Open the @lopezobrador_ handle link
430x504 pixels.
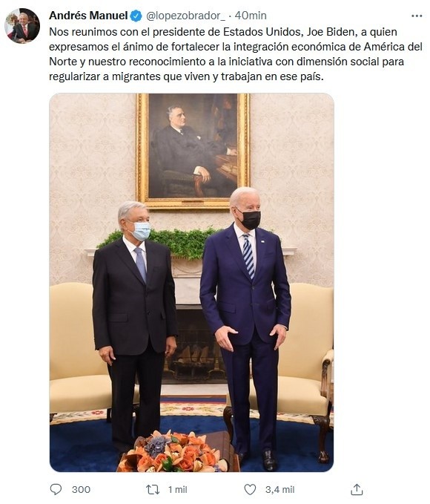186,16
